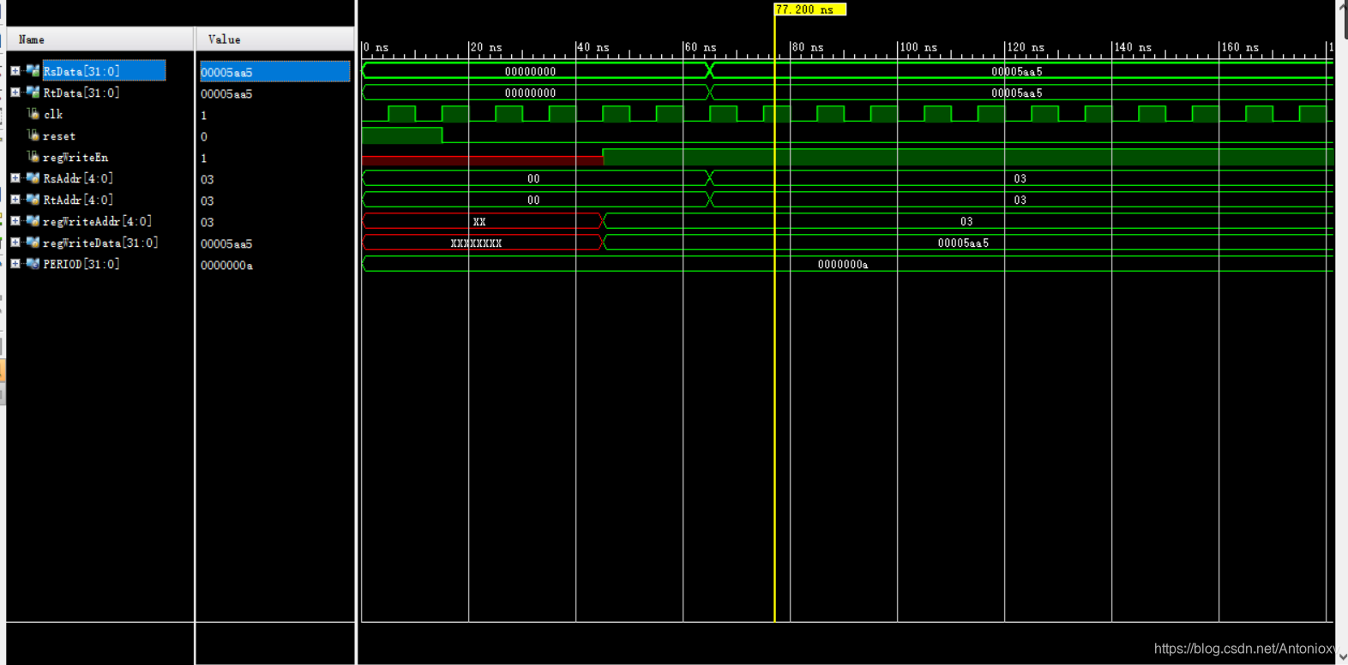
Task: Click the highlighted RsData value 00005aa5
Action: 274,72
